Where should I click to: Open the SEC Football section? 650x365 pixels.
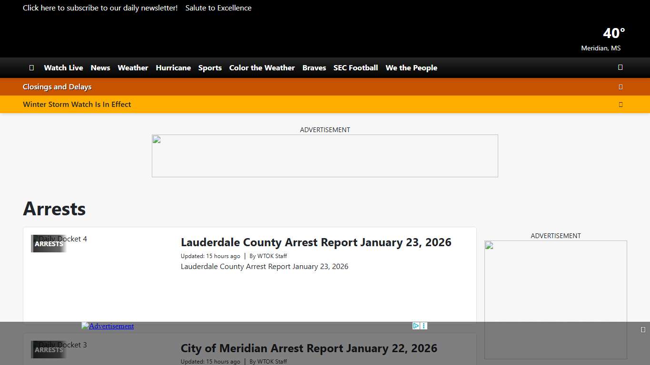[x=355, y=67]
